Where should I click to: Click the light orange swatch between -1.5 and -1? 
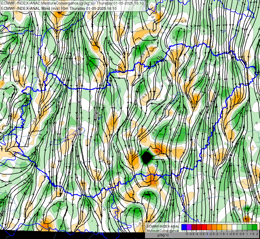coord(224,227)
